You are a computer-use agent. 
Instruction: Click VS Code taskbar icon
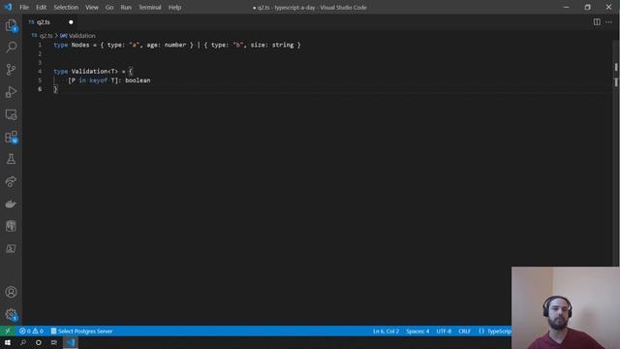click(x=71, y=342)
